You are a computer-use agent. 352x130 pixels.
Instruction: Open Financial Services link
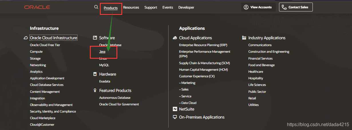coord(260,58)
